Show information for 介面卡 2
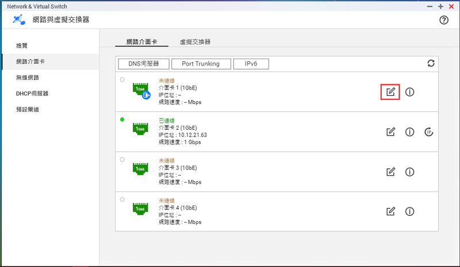 (x=409, y=132)
